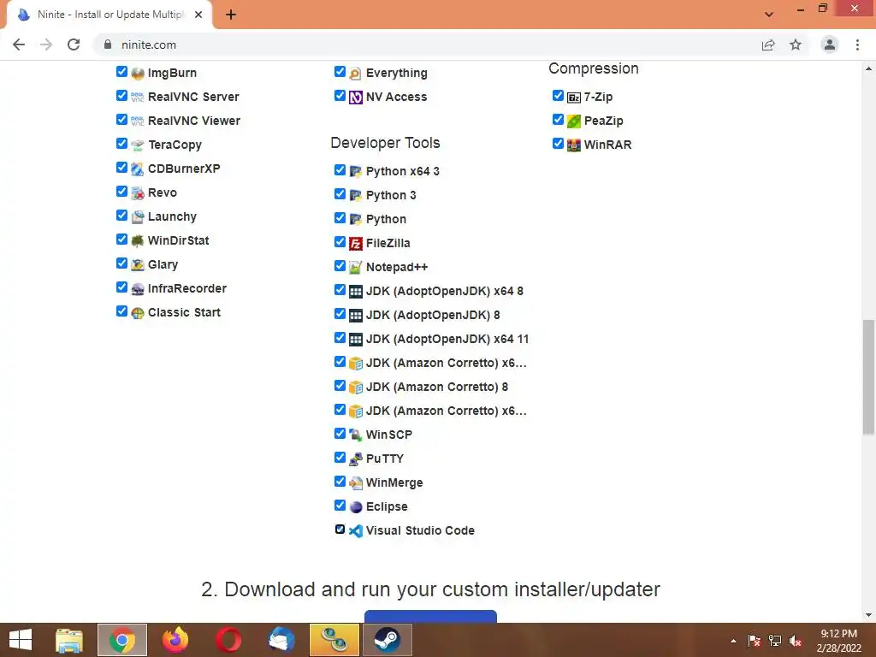The width and height of the screenshot is (876, 657).
Task: Click the Eclipse icon
Action: click(x=355, y=507)
